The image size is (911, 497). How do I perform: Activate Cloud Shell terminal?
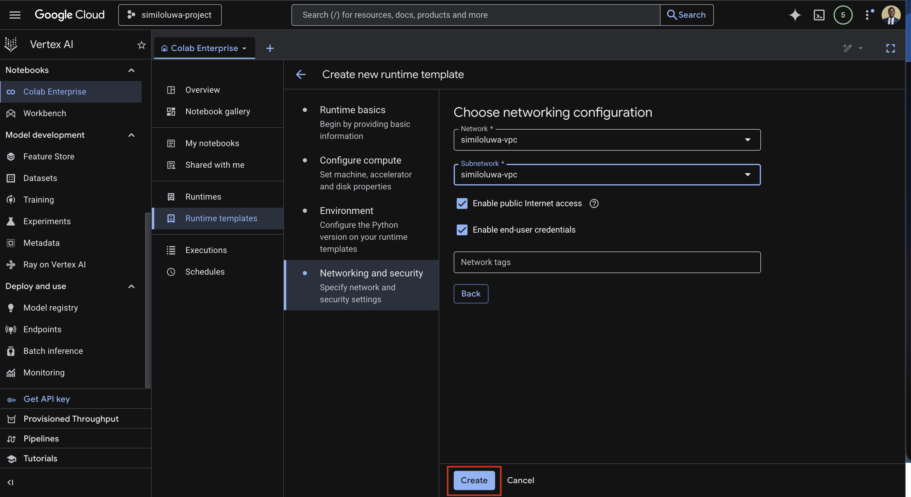819,15
